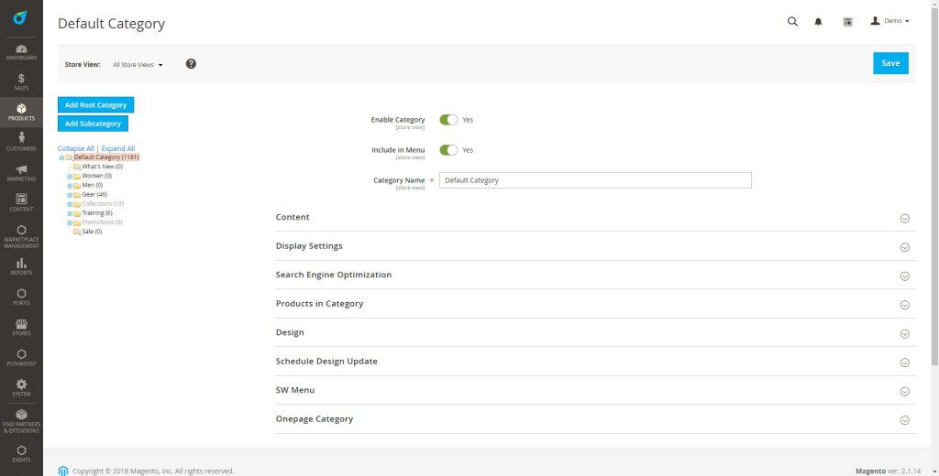Expand the Gear category tree node
Viewport: 939px width, 476px height.
point(70,195)
